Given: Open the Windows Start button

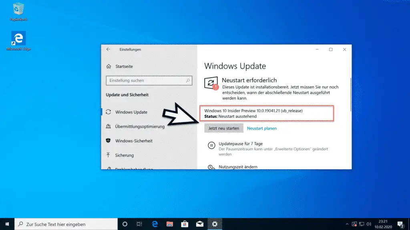Looking at the screenshot, I should (7, 224).
